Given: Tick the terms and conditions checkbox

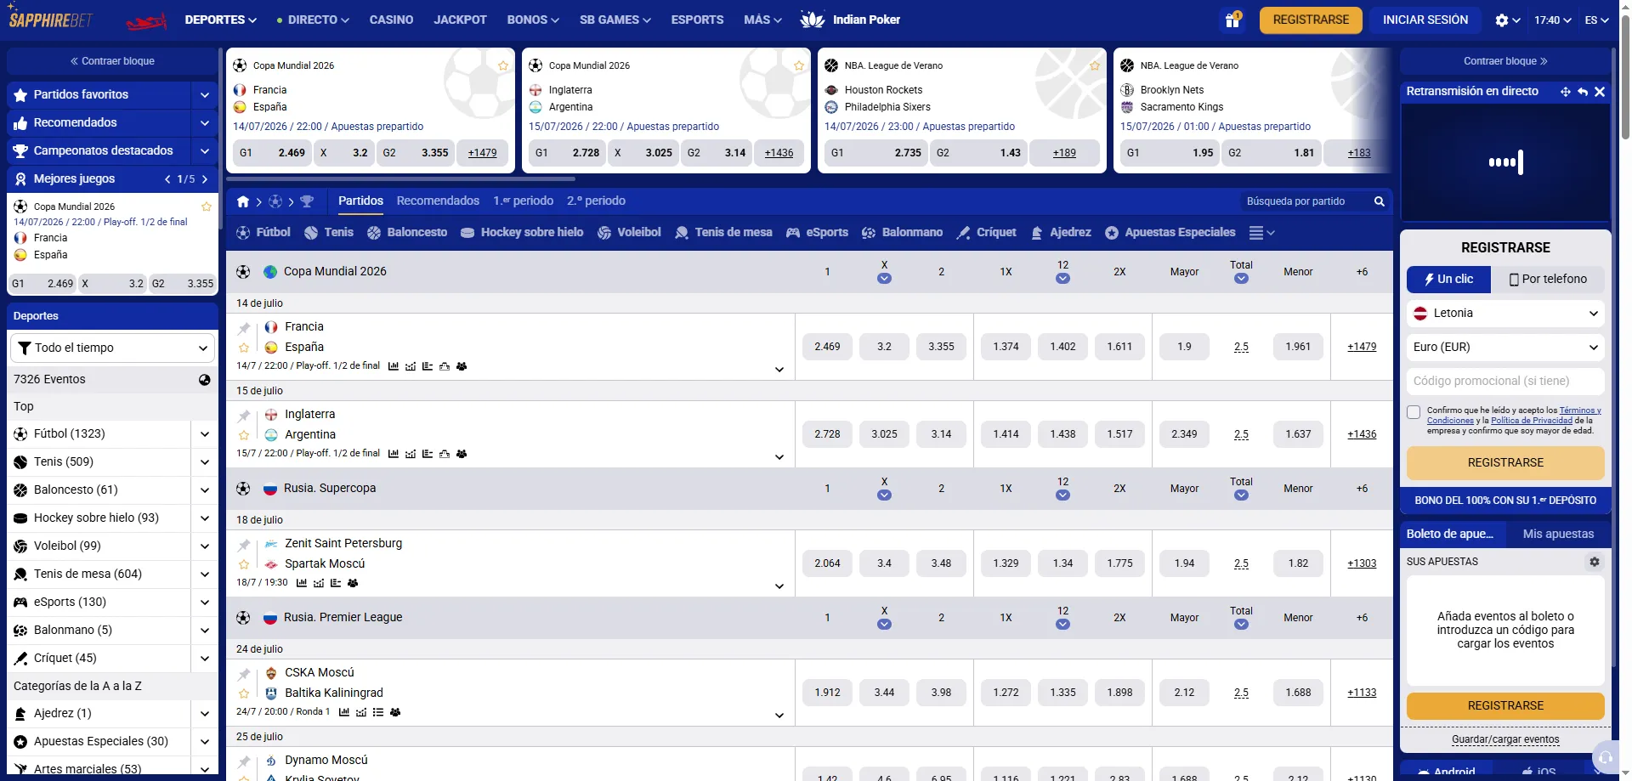Looking at the screenshot, I should (1414, 412).
